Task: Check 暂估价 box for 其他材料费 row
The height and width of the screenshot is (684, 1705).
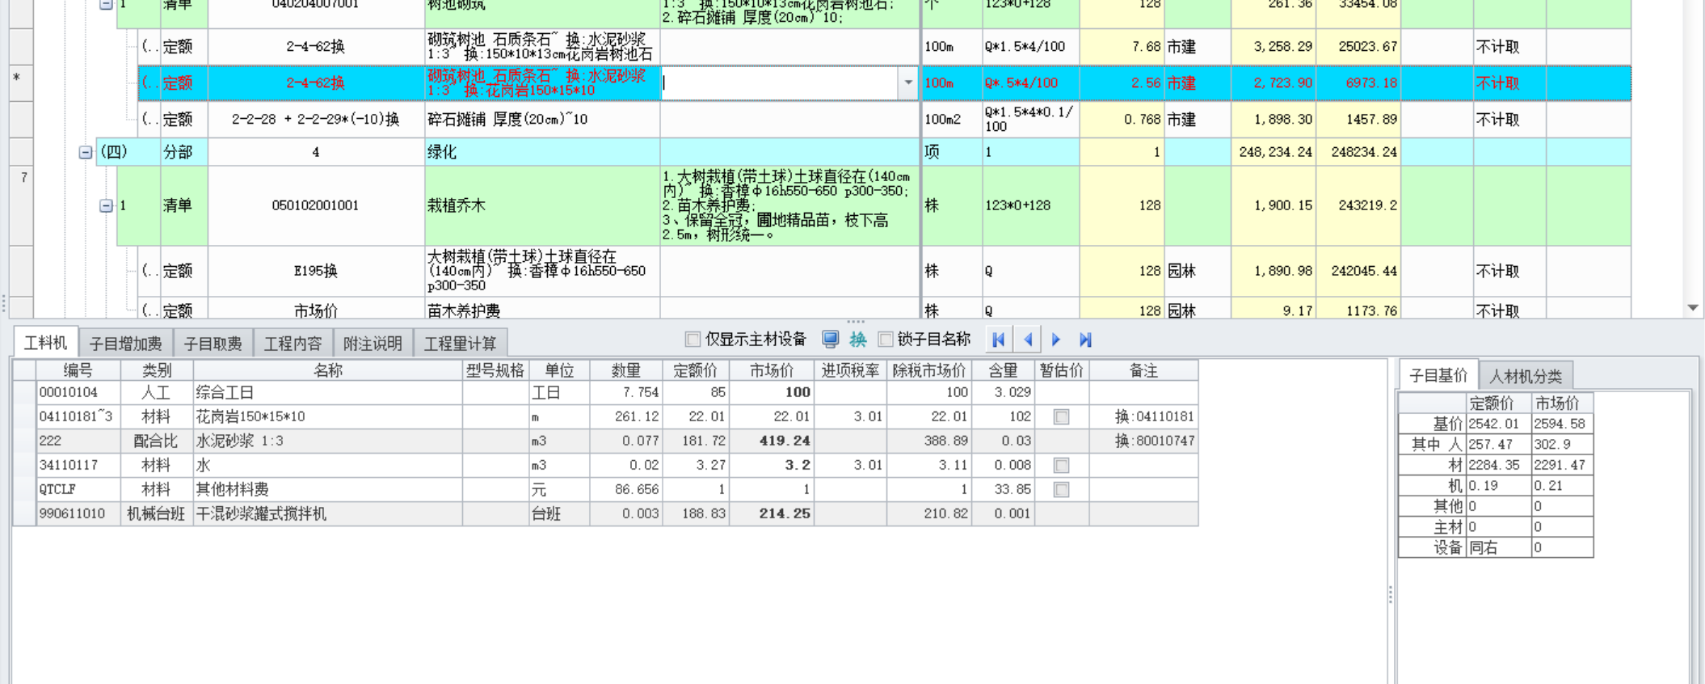Action: tap(1061, 490)
